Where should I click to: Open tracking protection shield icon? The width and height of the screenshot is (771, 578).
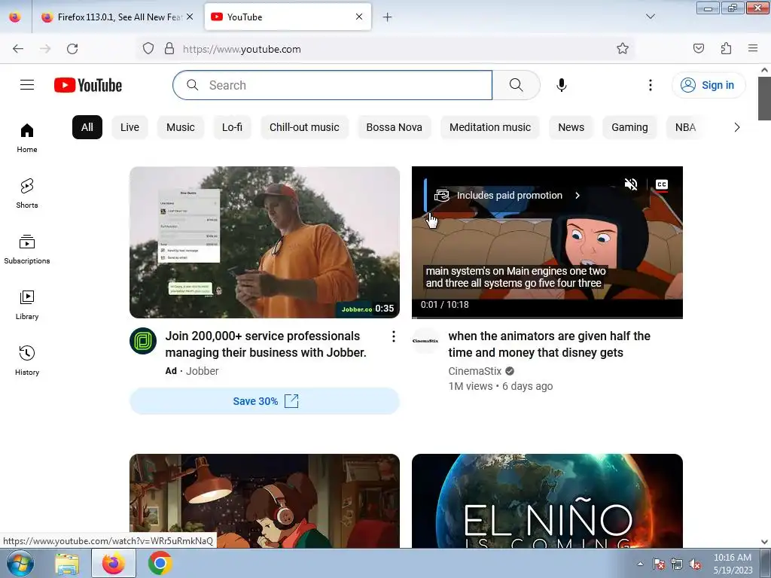[x=148, y=49]
